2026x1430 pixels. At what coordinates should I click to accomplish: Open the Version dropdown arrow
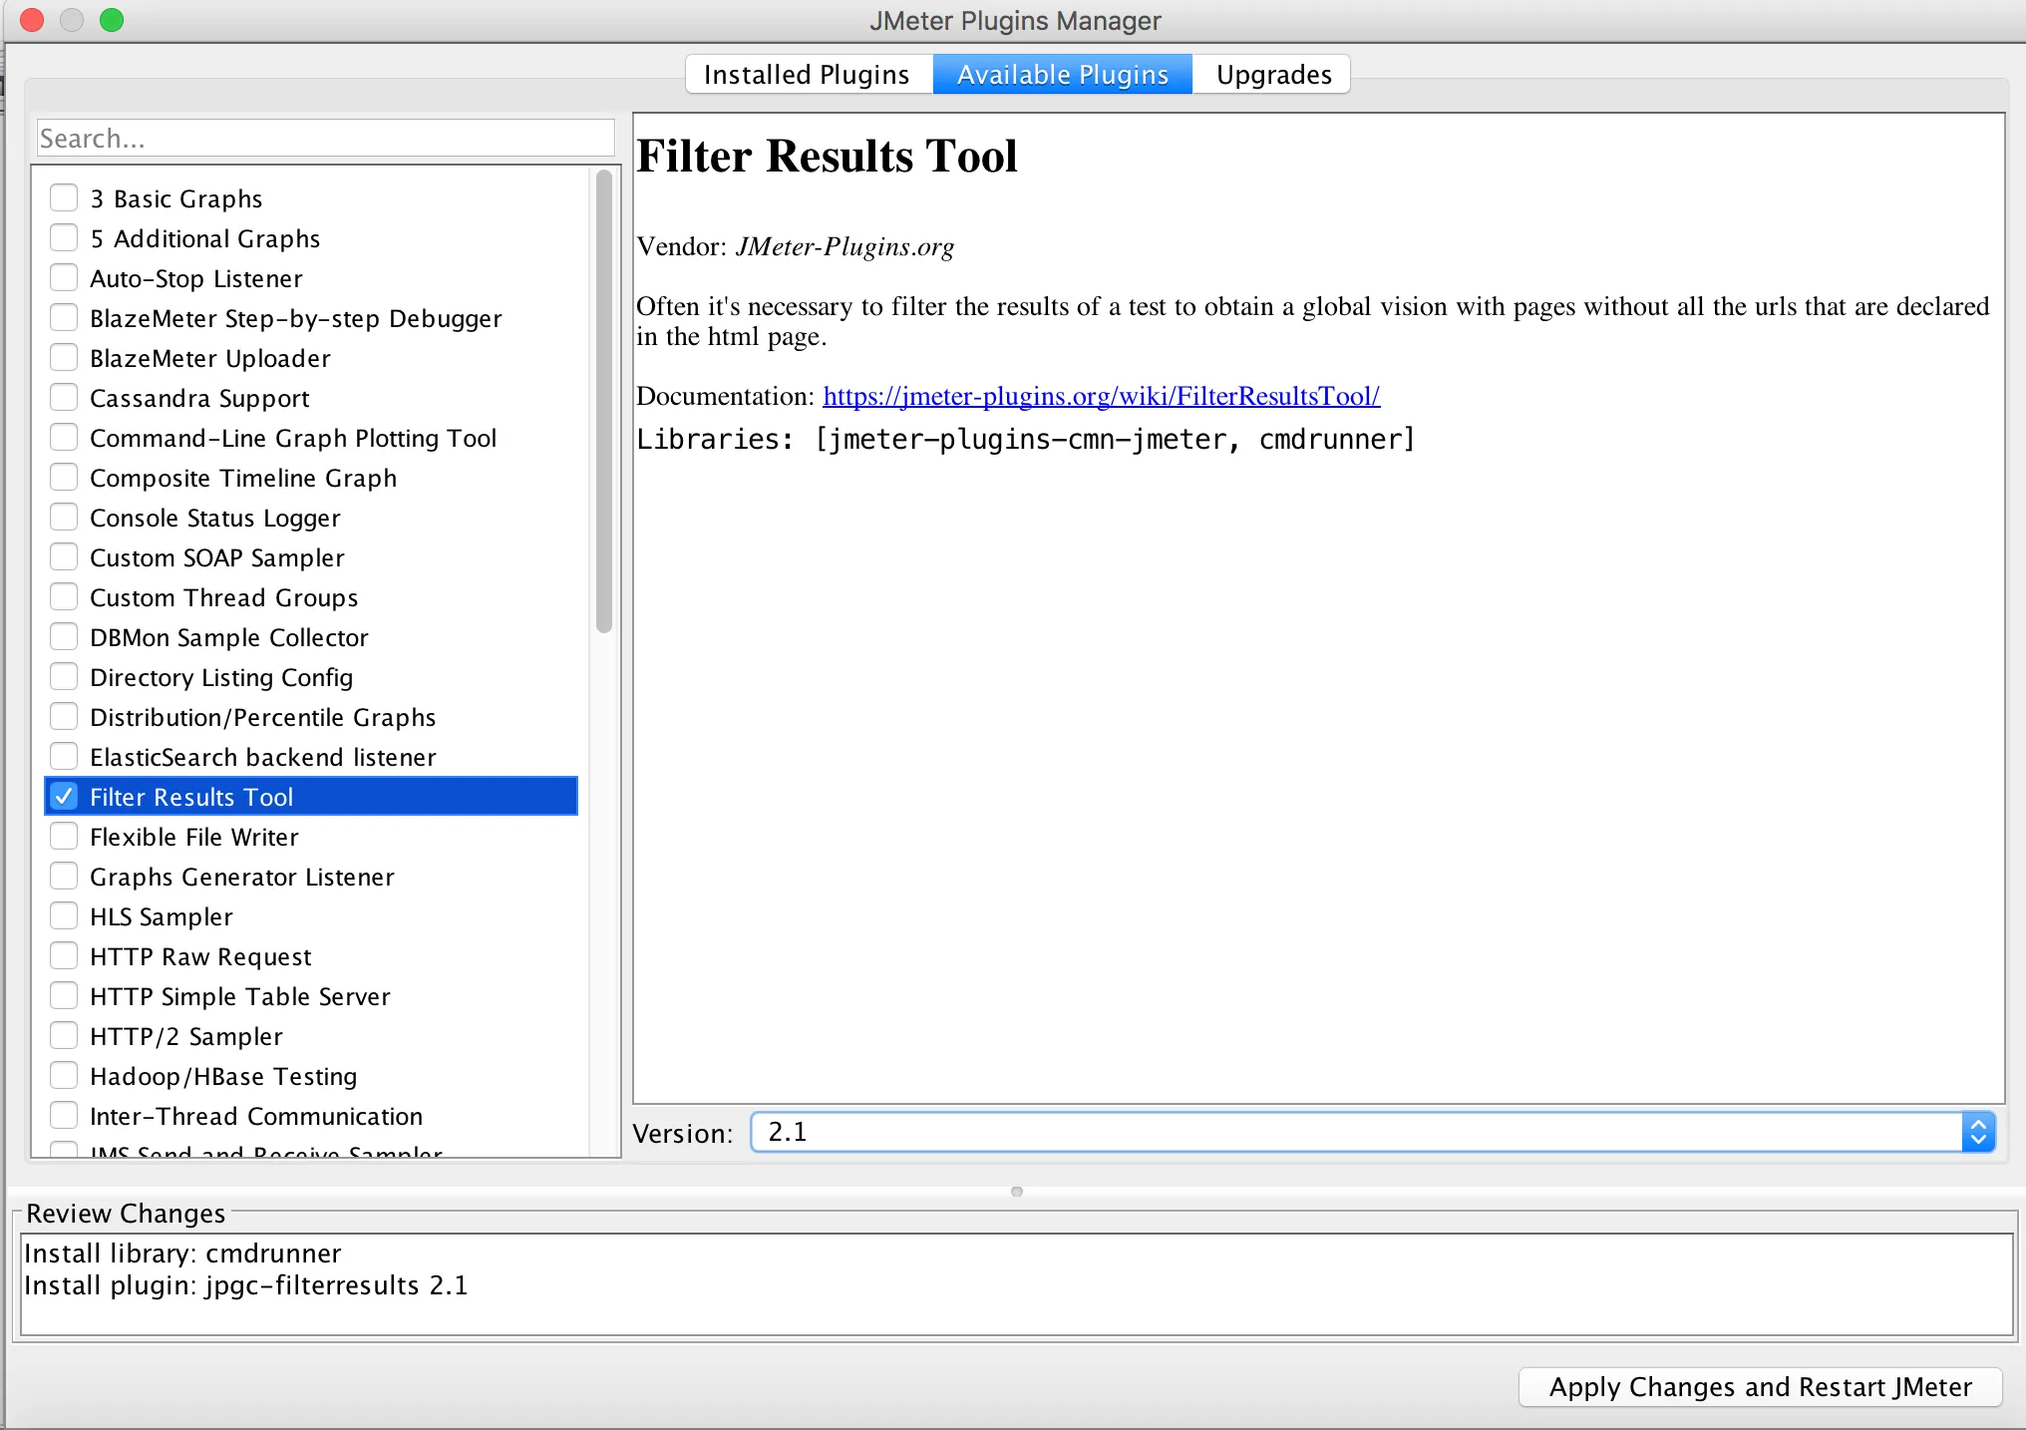tap(1978, 1132)
